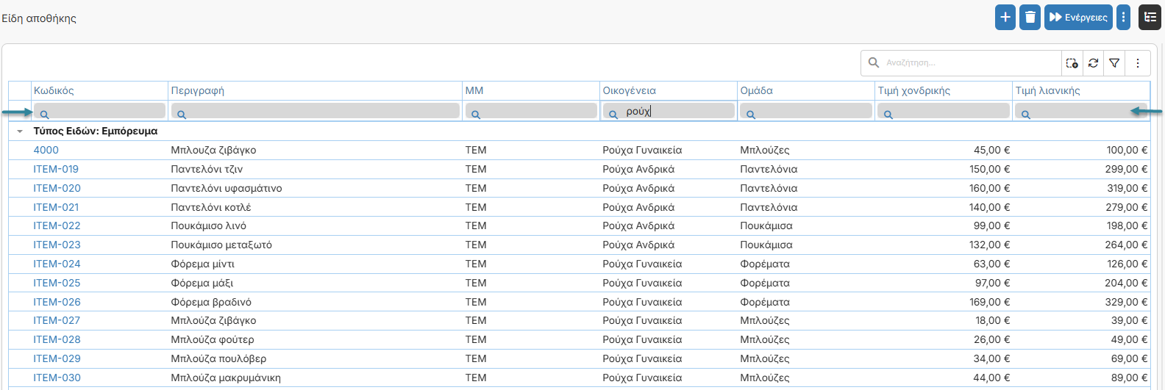Open filter operator icon in Ομάδα filter
This screenshot has height=390, width=1165.
[x=751, y=115]
